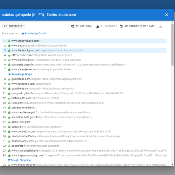Screen dimensions: 175x175
Task: Select 19 Nov. 2024 date picker
Action: click(x=82, y=26)
